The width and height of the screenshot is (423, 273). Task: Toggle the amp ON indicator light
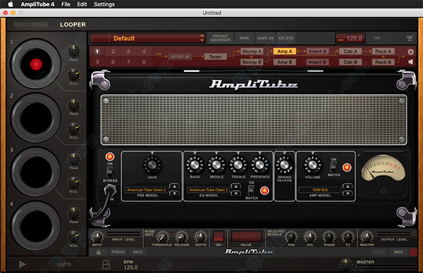(110, 156)
